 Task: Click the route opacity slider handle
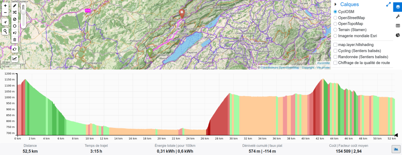point(24,12)
